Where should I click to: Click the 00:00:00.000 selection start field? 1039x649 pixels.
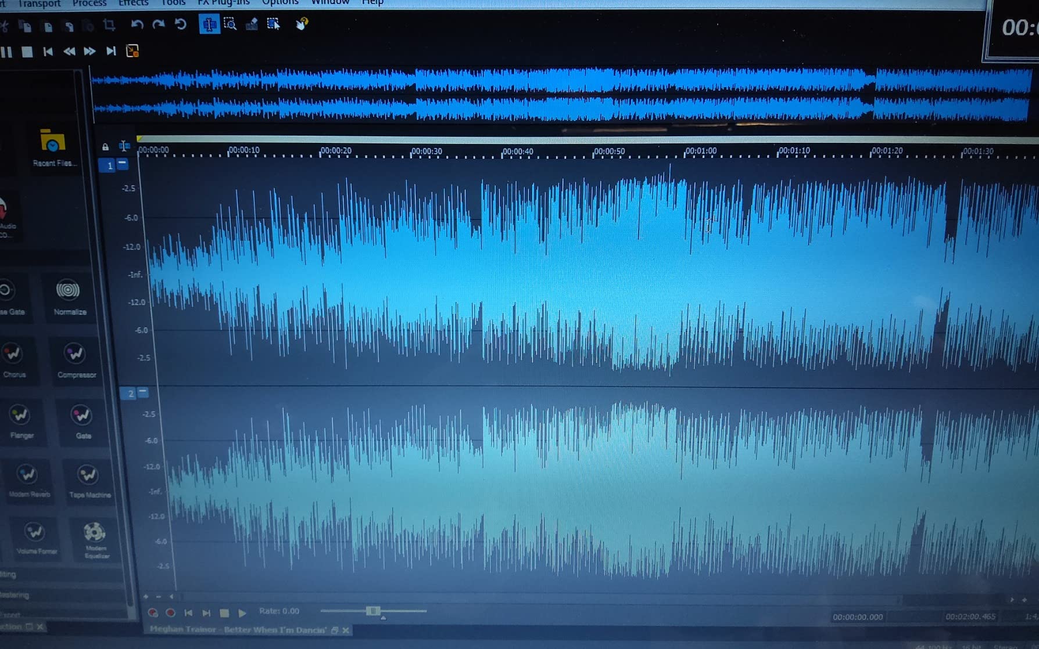tap(858, 616)
